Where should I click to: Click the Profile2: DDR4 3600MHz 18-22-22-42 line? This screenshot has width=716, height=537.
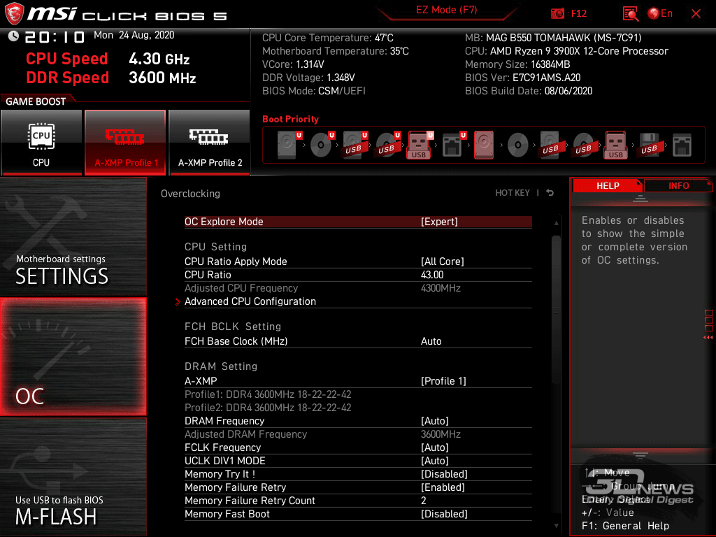(268, 408)
